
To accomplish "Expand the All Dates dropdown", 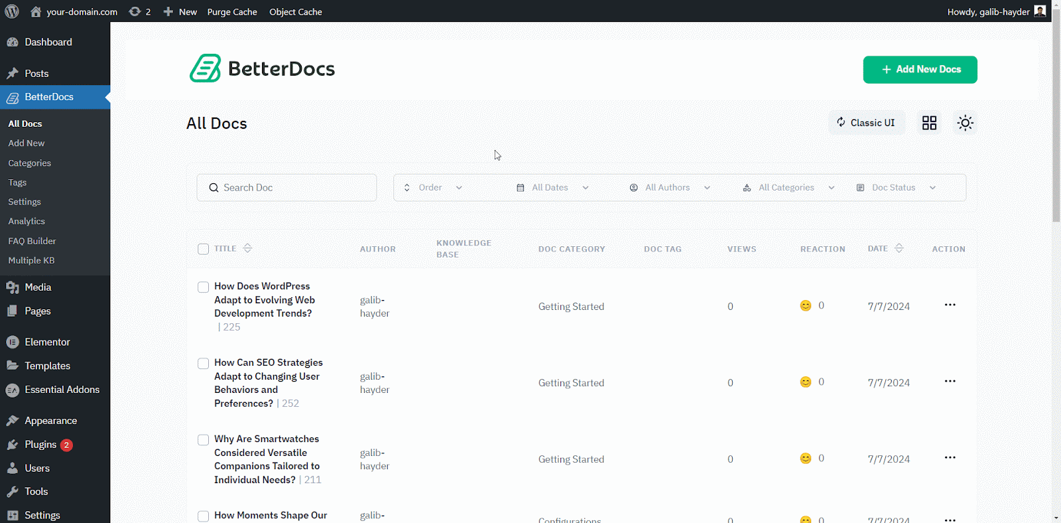I will tap(552, 188).
